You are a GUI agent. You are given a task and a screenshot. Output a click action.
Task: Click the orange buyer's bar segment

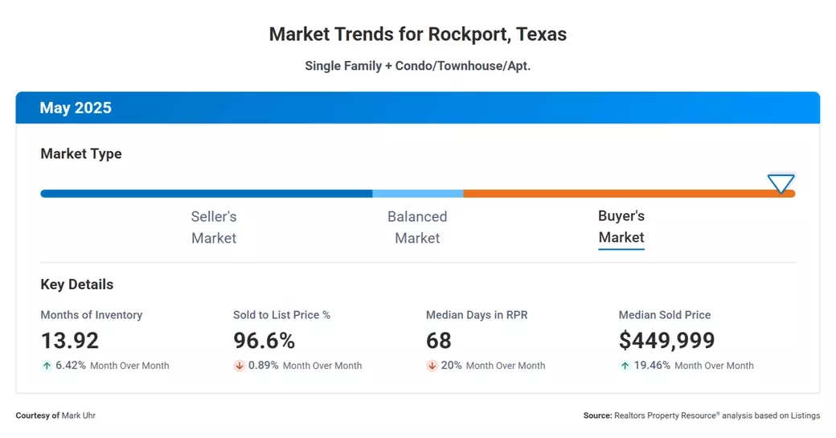pos(619,194)
